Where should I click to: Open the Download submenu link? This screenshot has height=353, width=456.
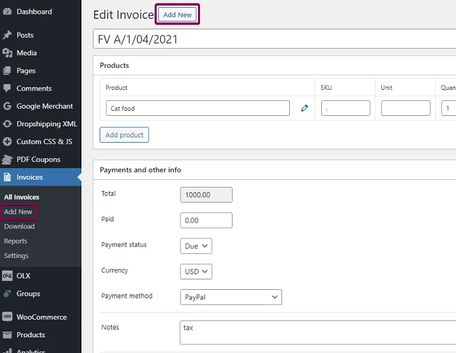(x=19, y=226)
